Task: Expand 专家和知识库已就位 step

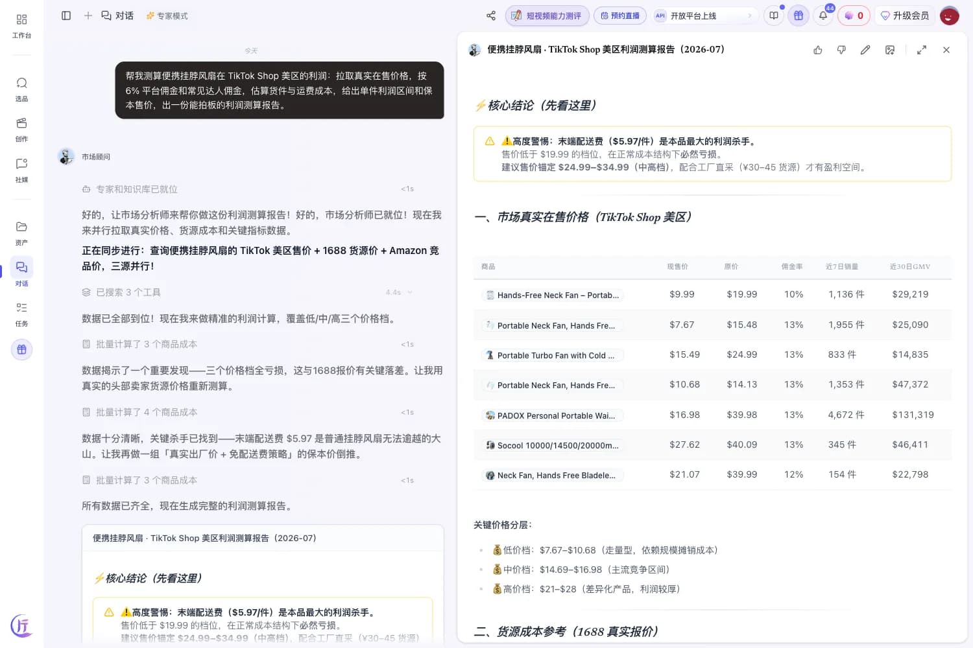Action: [x=247, y=189]
